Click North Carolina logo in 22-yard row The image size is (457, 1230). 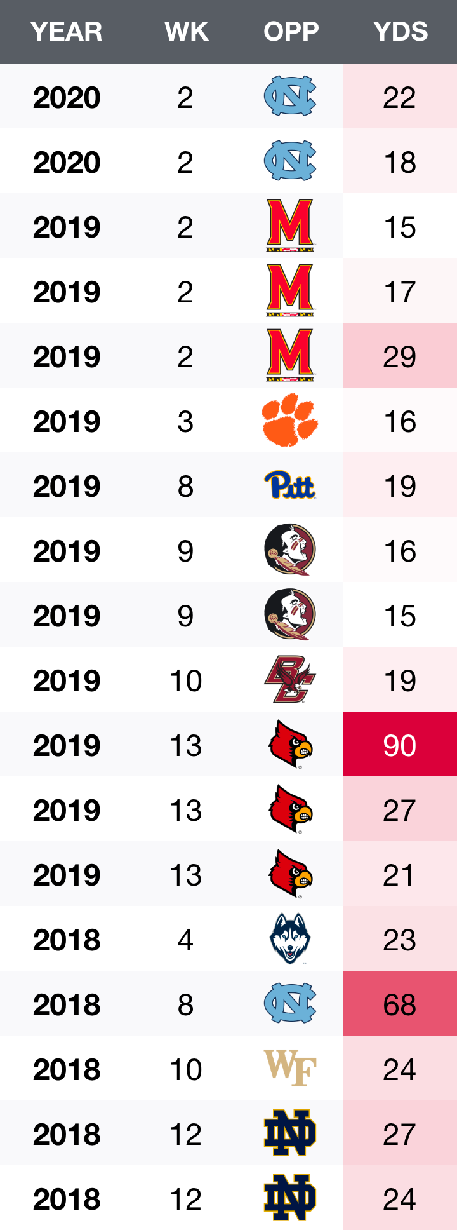[x=290, y=97]
